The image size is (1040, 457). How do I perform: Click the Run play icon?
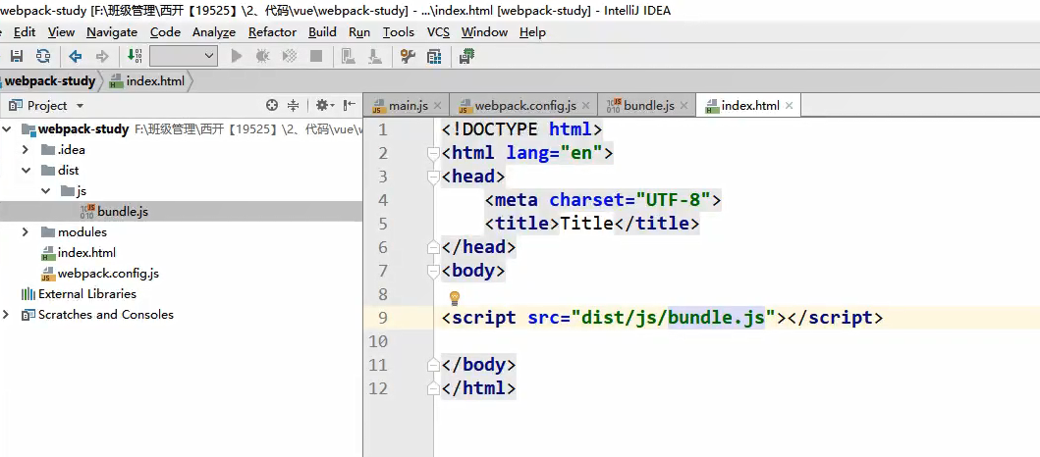[236, 56]
